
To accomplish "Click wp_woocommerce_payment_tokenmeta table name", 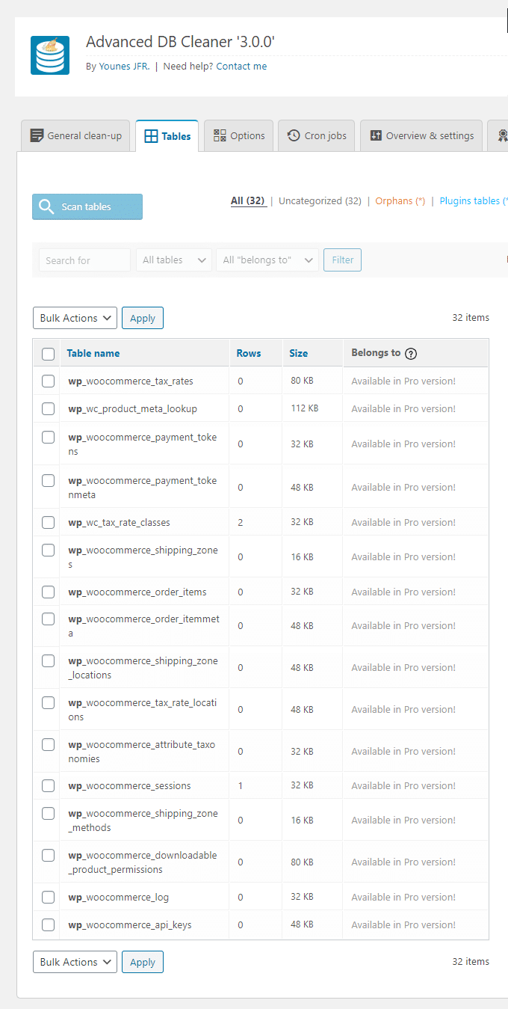I will (x=143, y=488).
